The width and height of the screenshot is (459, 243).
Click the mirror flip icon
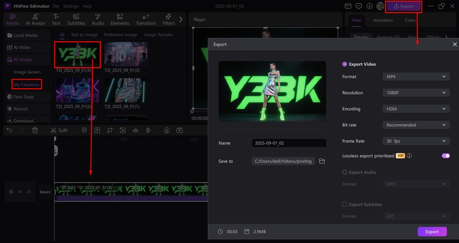(x=135, y=131)
